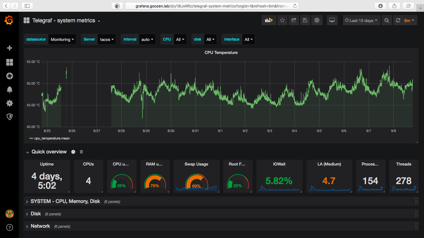Viewport: 424px width, 238px height.
Task: Save the dashboard with floppy icon
Action: (305, 20)
